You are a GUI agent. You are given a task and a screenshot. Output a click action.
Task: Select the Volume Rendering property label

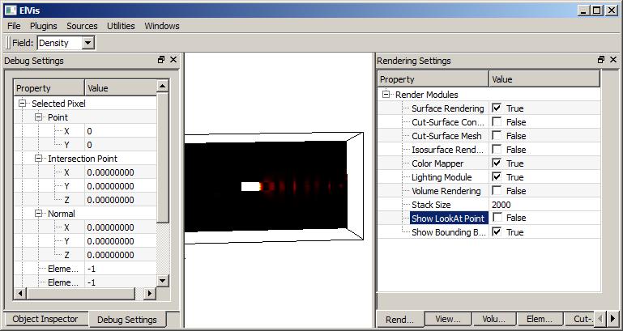tap(446, 191)
